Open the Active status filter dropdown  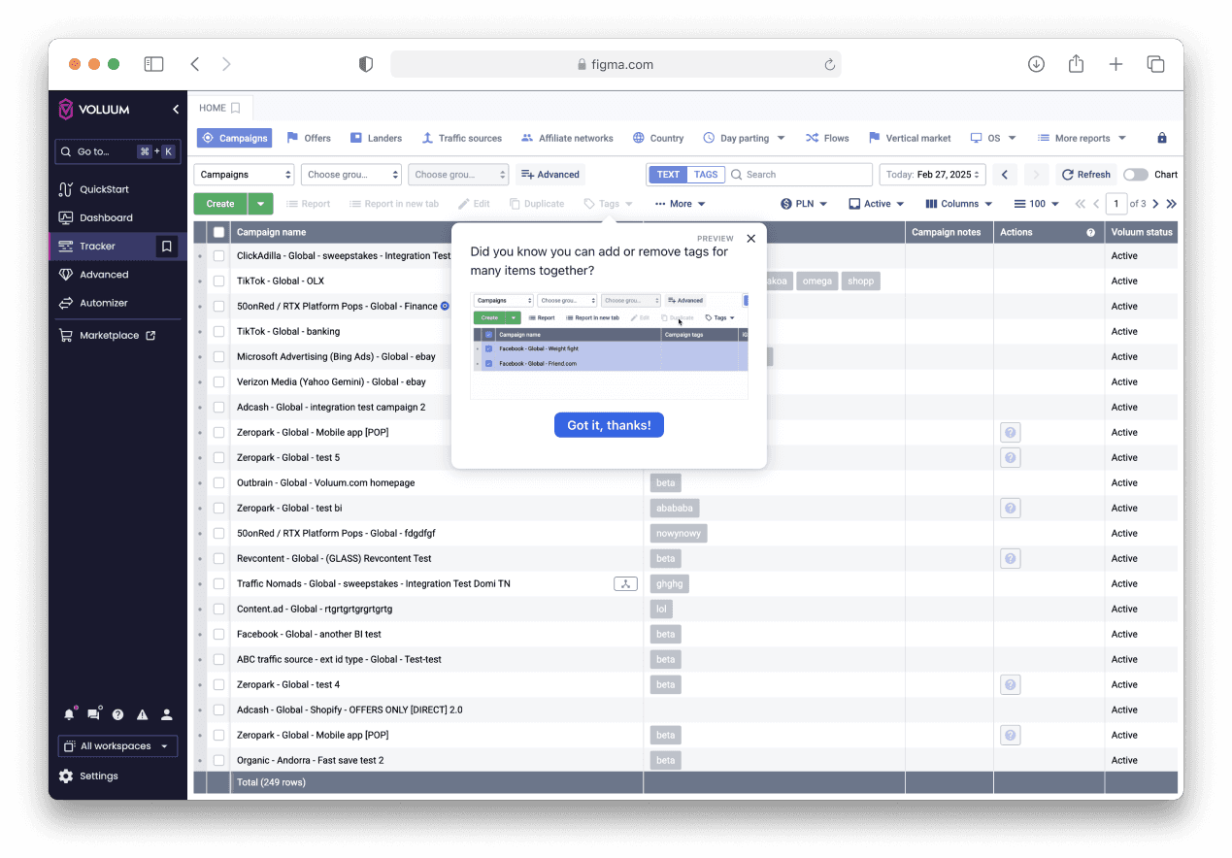click(x=876, y=204)
